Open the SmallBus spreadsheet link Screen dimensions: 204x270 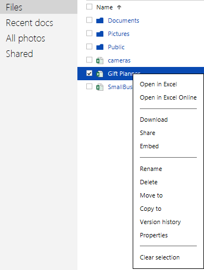(120, 87)
